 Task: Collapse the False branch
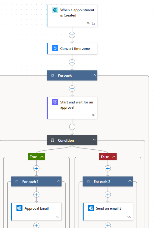114,157
